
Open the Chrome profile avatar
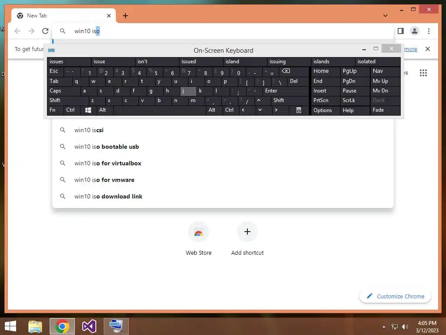tap(415, 31)
